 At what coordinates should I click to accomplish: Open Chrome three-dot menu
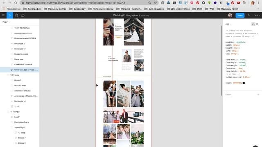pos(258,3)
